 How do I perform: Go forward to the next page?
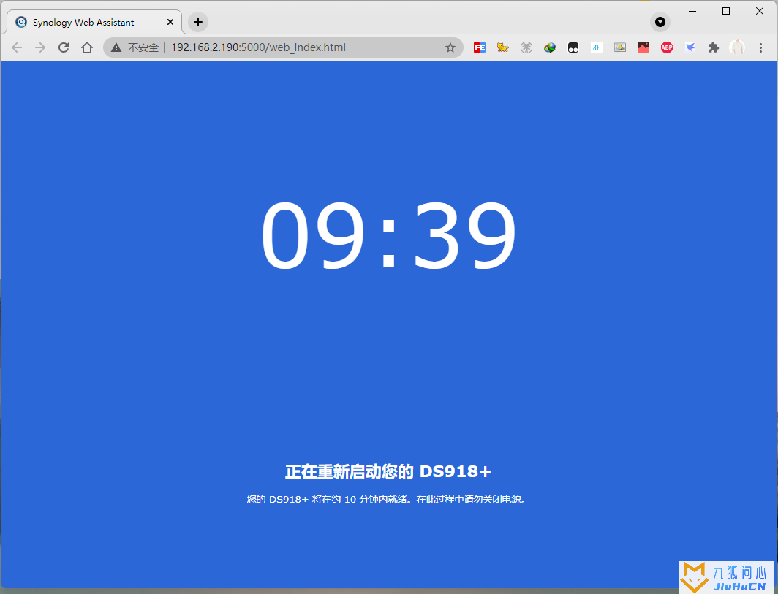pyautogui.click(x=40, y=47)
